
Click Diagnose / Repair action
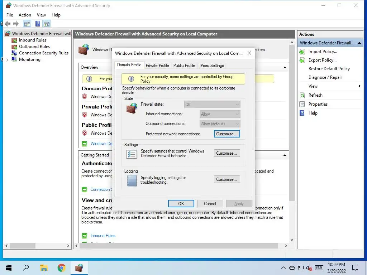click(x=325, y=77)
